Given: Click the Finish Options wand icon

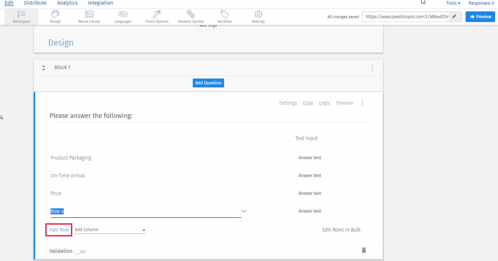Looking at the screenshot, I should (x=157, y=14).
